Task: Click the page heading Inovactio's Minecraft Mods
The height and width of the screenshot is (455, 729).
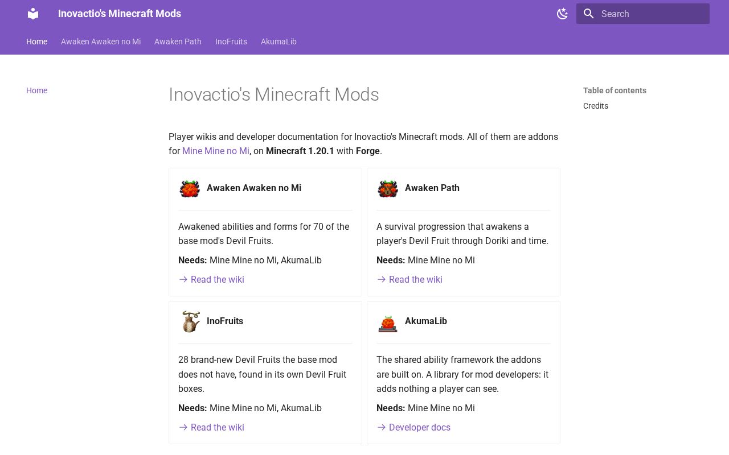Action: coord(274,94)
